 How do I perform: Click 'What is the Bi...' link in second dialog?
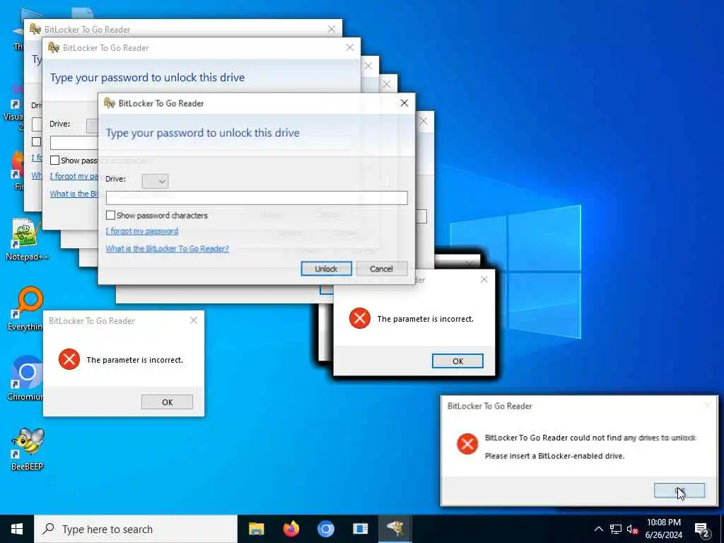pos(74,194)
